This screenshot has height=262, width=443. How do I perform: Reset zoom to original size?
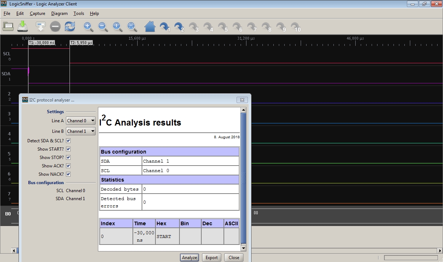coord(117,27)
